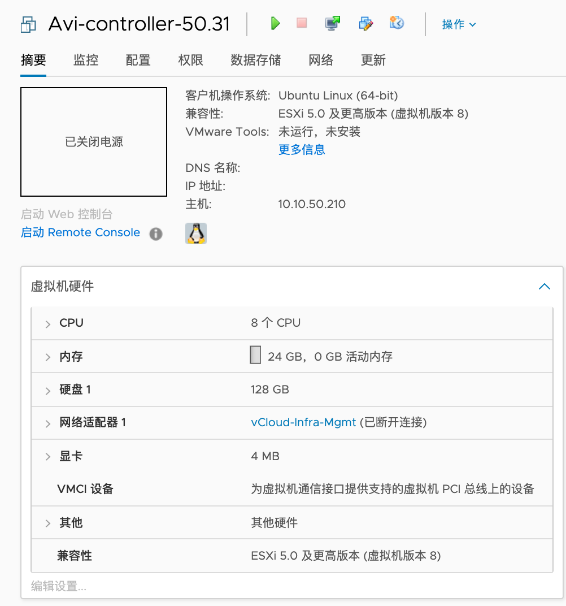Click 编辑设置... edit settings link
Viewport: 566px width, 606px height.
tap(59, 586)
